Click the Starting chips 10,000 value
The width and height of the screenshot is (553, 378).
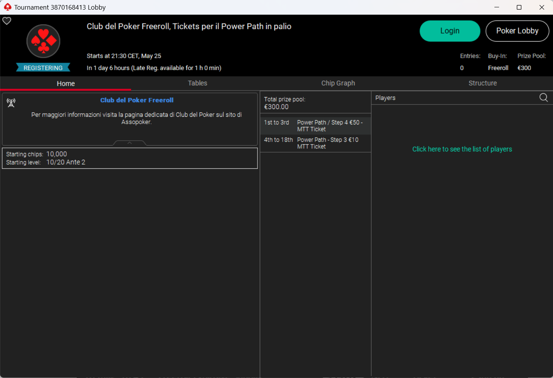coord(57,154)
